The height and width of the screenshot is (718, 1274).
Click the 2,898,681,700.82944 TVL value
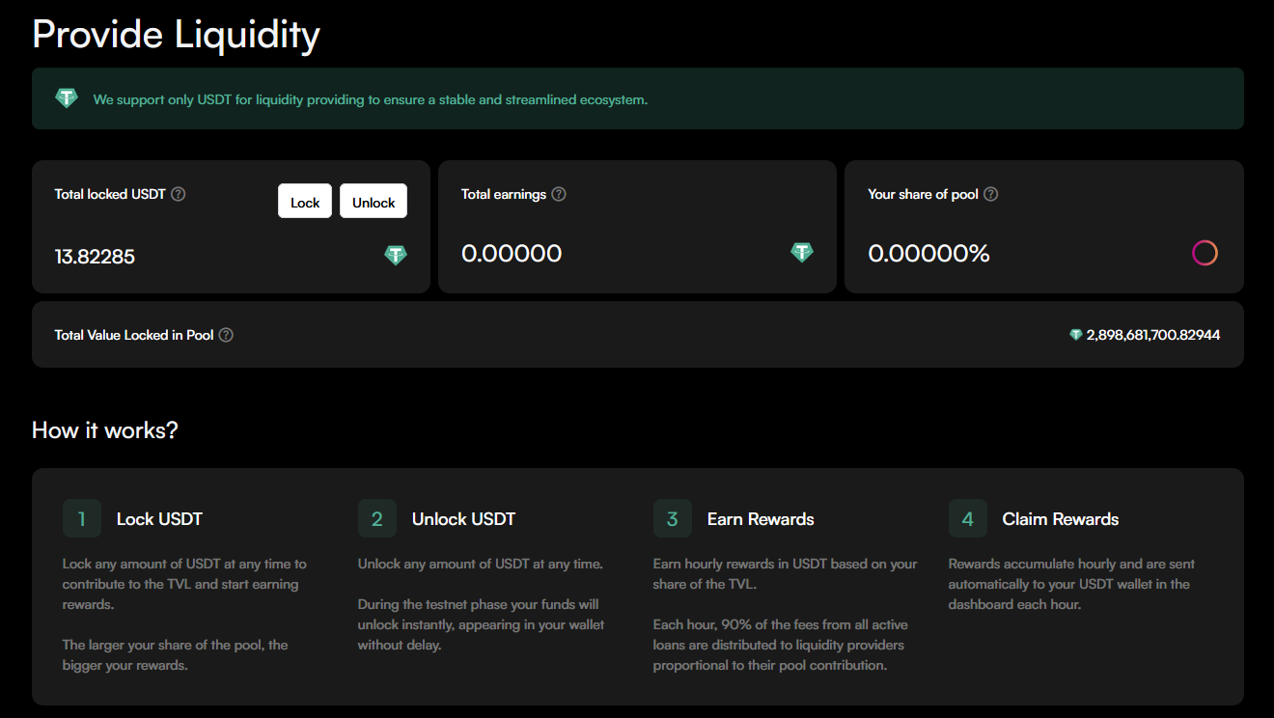point(1153,335)
